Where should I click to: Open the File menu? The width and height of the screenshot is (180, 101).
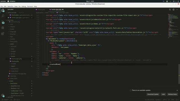(x=2, y=6)
